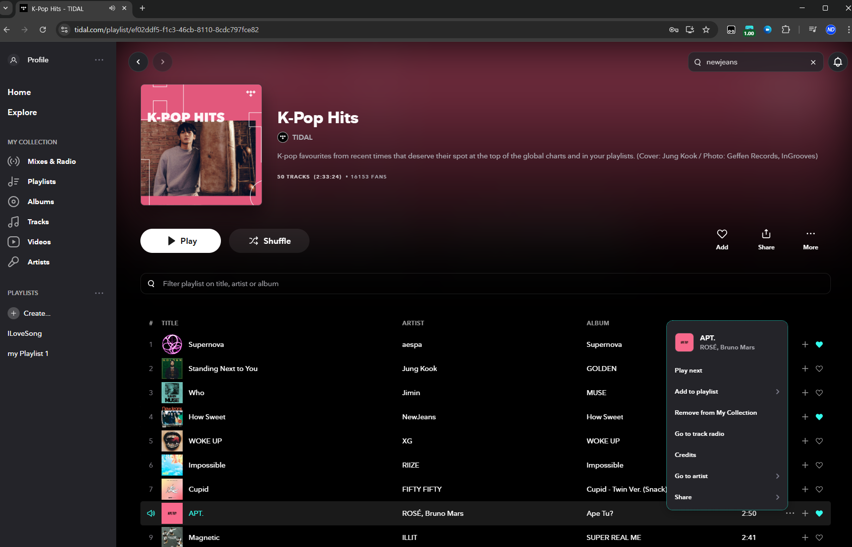Add Who to a playlist with plus icon

tap(805, 393)
